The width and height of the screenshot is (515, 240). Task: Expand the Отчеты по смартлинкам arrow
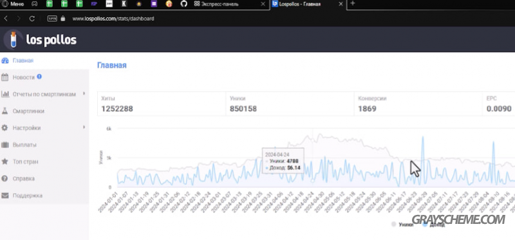[84, 93]
